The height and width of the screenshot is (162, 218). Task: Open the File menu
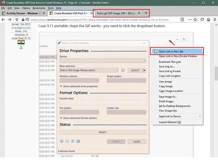3,8
